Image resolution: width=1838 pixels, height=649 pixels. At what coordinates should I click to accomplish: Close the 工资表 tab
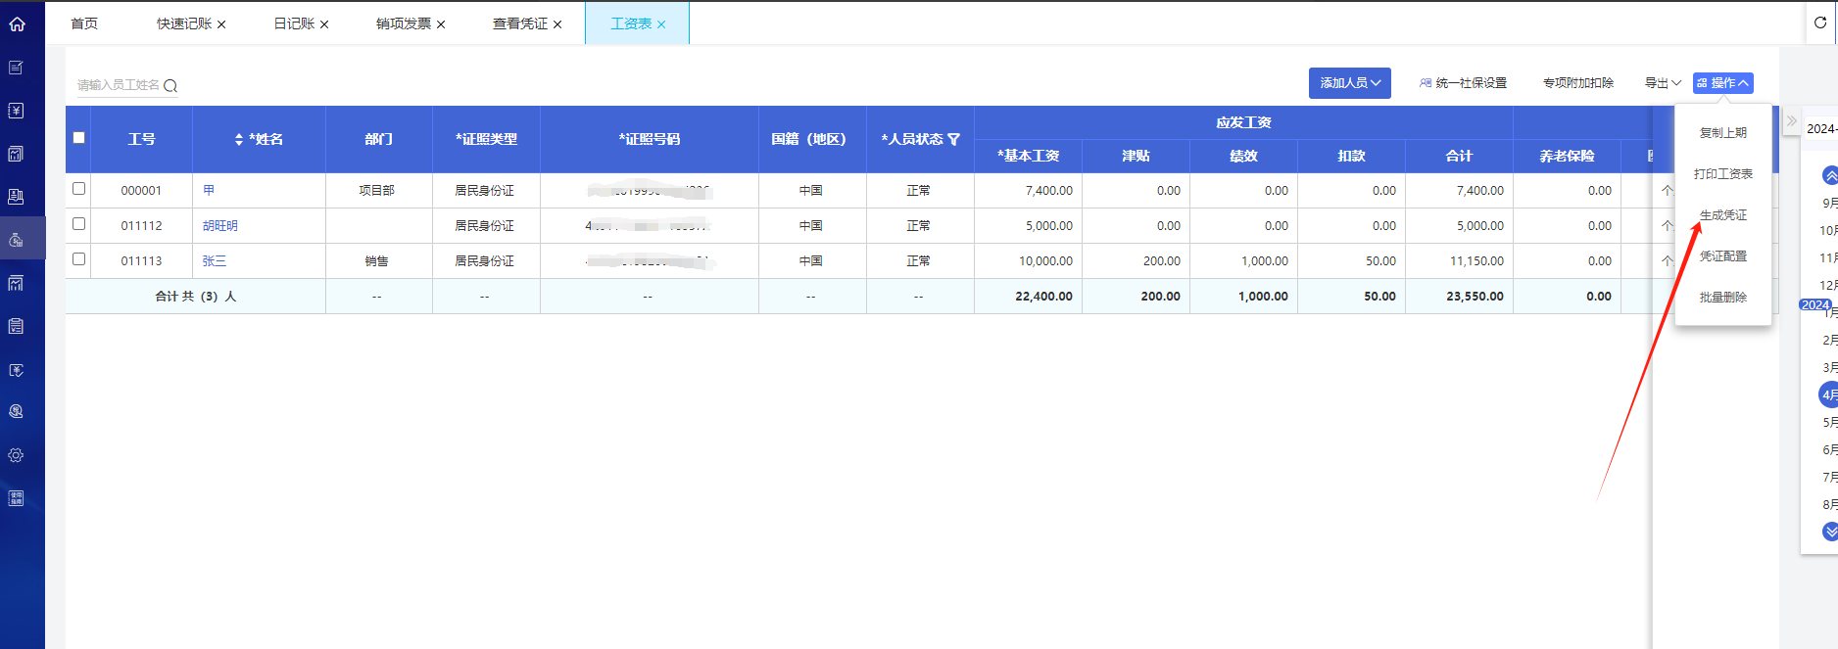coord(661,24)
